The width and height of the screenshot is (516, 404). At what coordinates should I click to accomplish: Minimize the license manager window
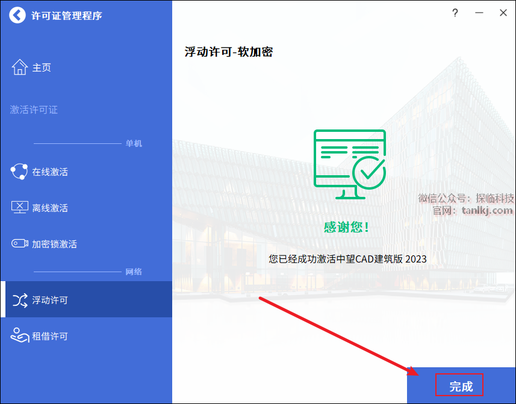tap(479, 13)
